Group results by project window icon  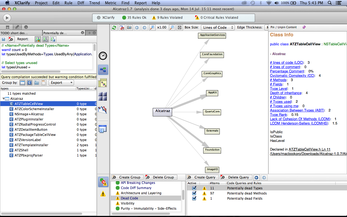[x=23, y=83]
